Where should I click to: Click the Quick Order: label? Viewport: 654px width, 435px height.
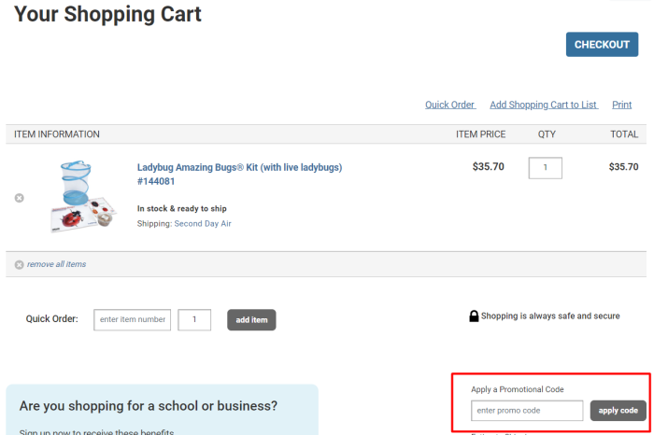tap(51, 318)
